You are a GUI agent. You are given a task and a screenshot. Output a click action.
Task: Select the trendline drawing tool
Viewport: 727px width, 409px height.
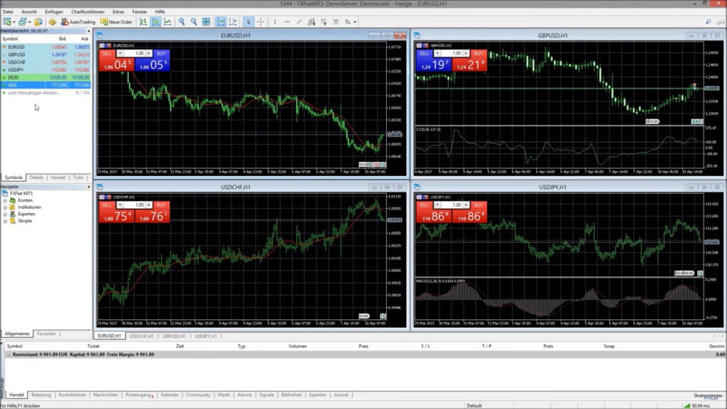click(299, 22)
